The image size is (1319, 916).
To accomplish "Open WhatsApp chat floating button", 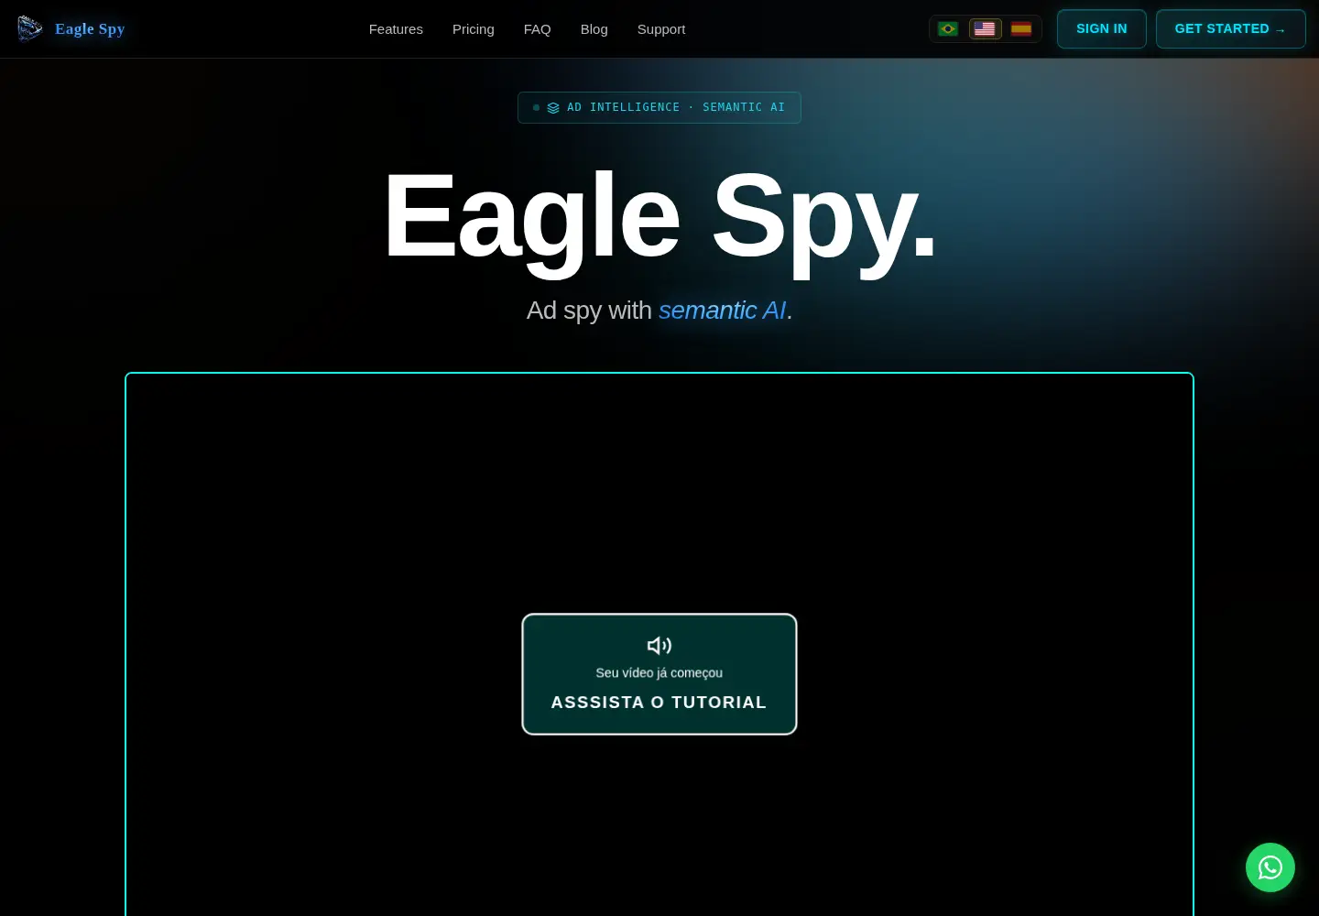I will coord(1270,867).
